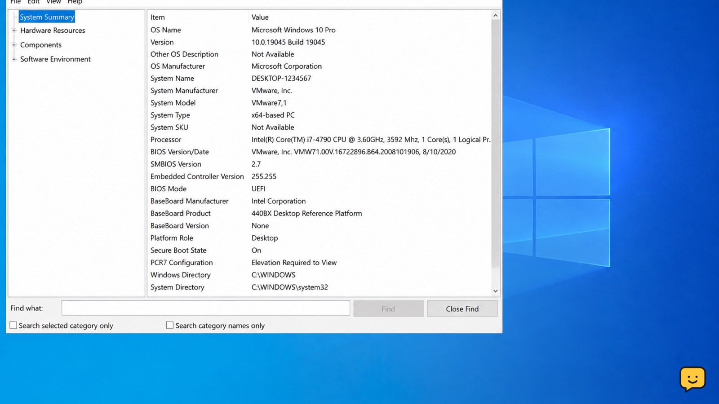Click the Intel Core i7-4790 processor value
Image resolution: width=719 pixels, height=404 pixels.
point(371,140)
